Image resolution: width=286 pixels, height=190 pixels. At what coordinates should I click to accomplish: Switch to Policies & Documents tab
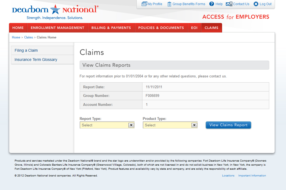pos(161,28)
